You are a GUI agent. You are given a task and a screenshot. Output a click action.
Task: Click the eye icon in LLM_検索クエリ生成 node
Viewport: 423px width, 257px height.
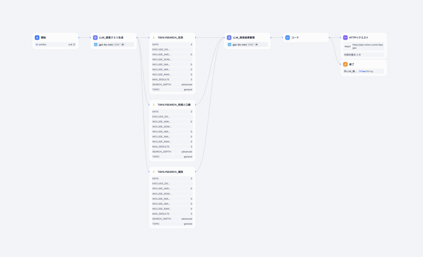123,45
